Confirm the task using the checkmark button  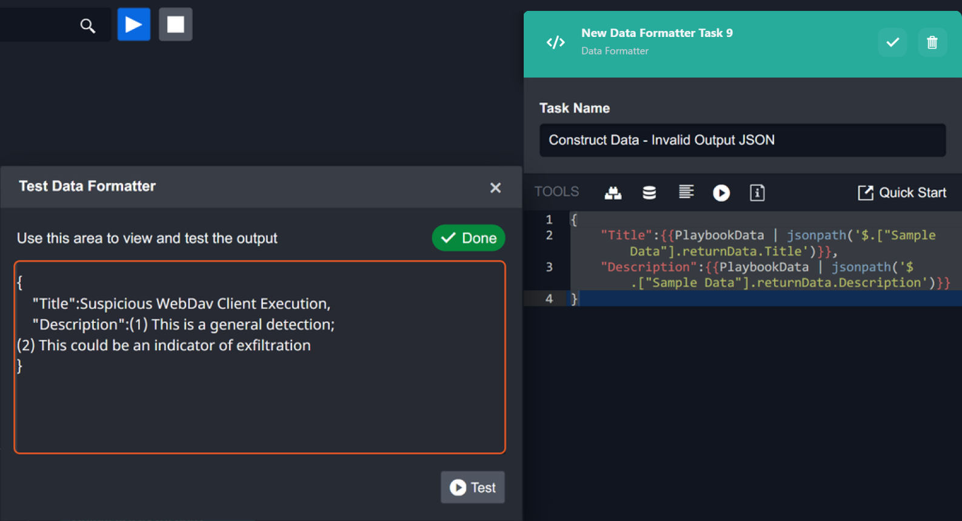(892, 42)
